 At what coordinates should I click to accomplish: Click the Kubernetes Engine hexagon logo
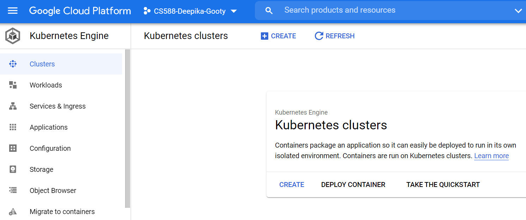click(13, 36)
